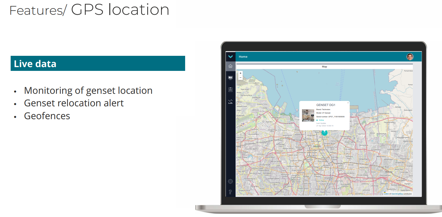Image resolution: width=442 pixels, height=217 pixels.
Task: Click the Map panel header
Action: click(325, 67)
